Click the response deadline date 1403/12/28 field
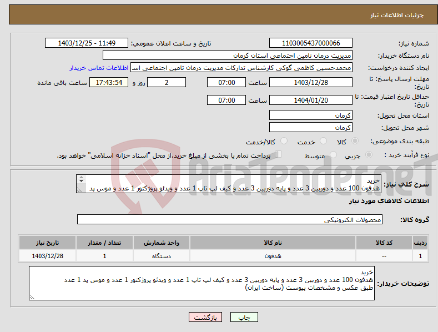The height and width of the screenshot is (332, 438). click(311, 82)
